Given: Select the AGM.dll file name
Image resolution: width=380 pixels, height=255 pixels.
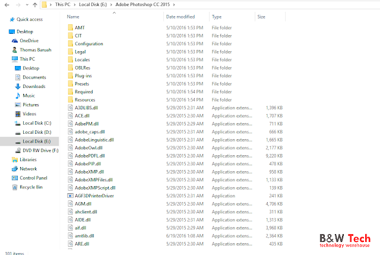Looking at the screenshot, I should 83,204.
